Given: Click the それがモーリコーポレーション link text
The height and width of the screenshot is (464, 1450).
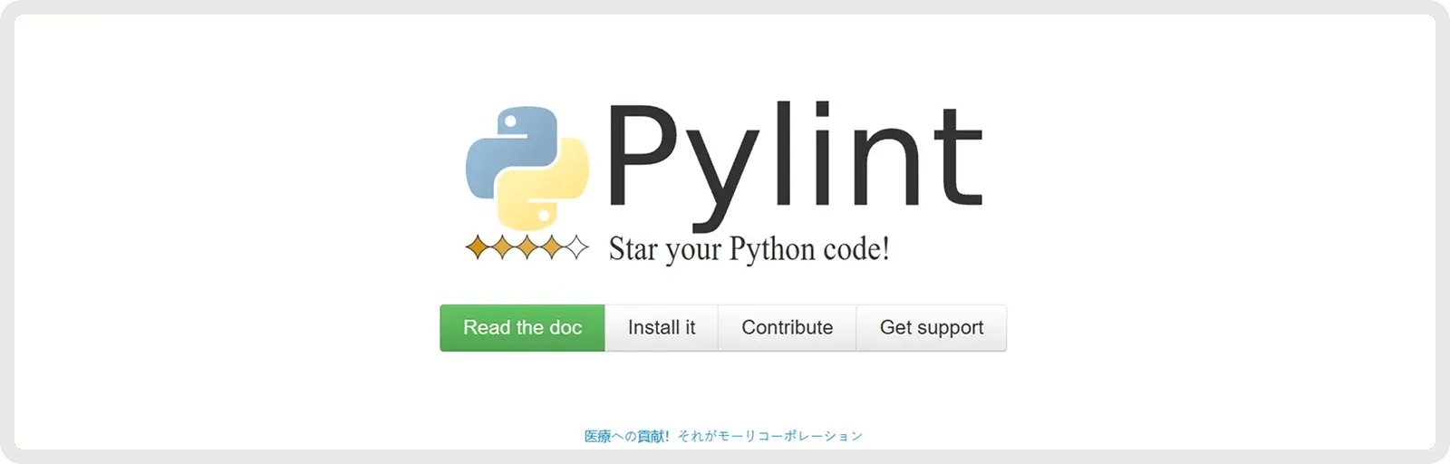Looking at the screenshot, I should tap(770, 437).
